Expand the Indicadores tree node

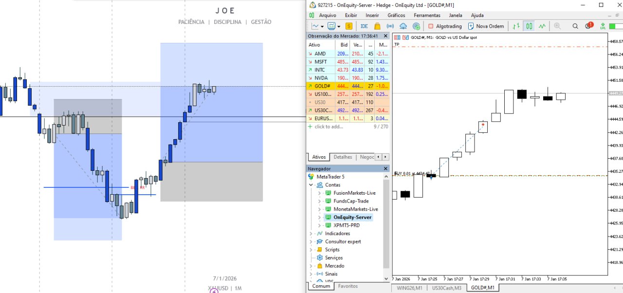(311, 234)
